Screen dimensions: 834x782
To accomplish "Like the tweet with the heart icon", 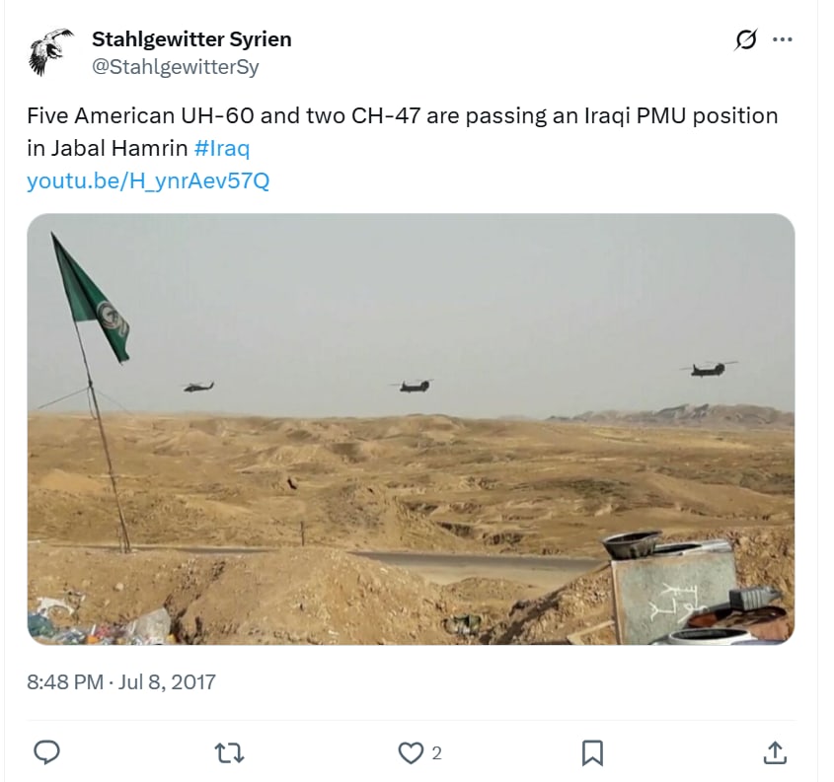I will click(410, 753).
